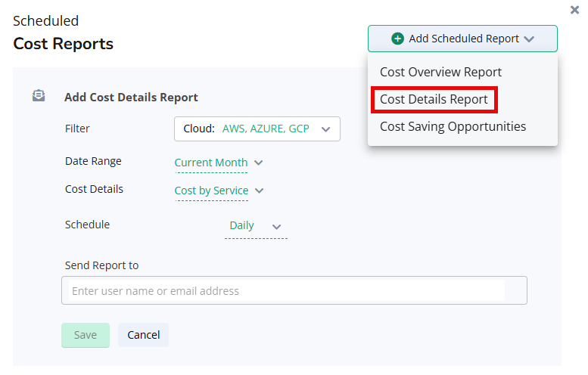Focus the Send Report to email field

(x=286, y=291)
